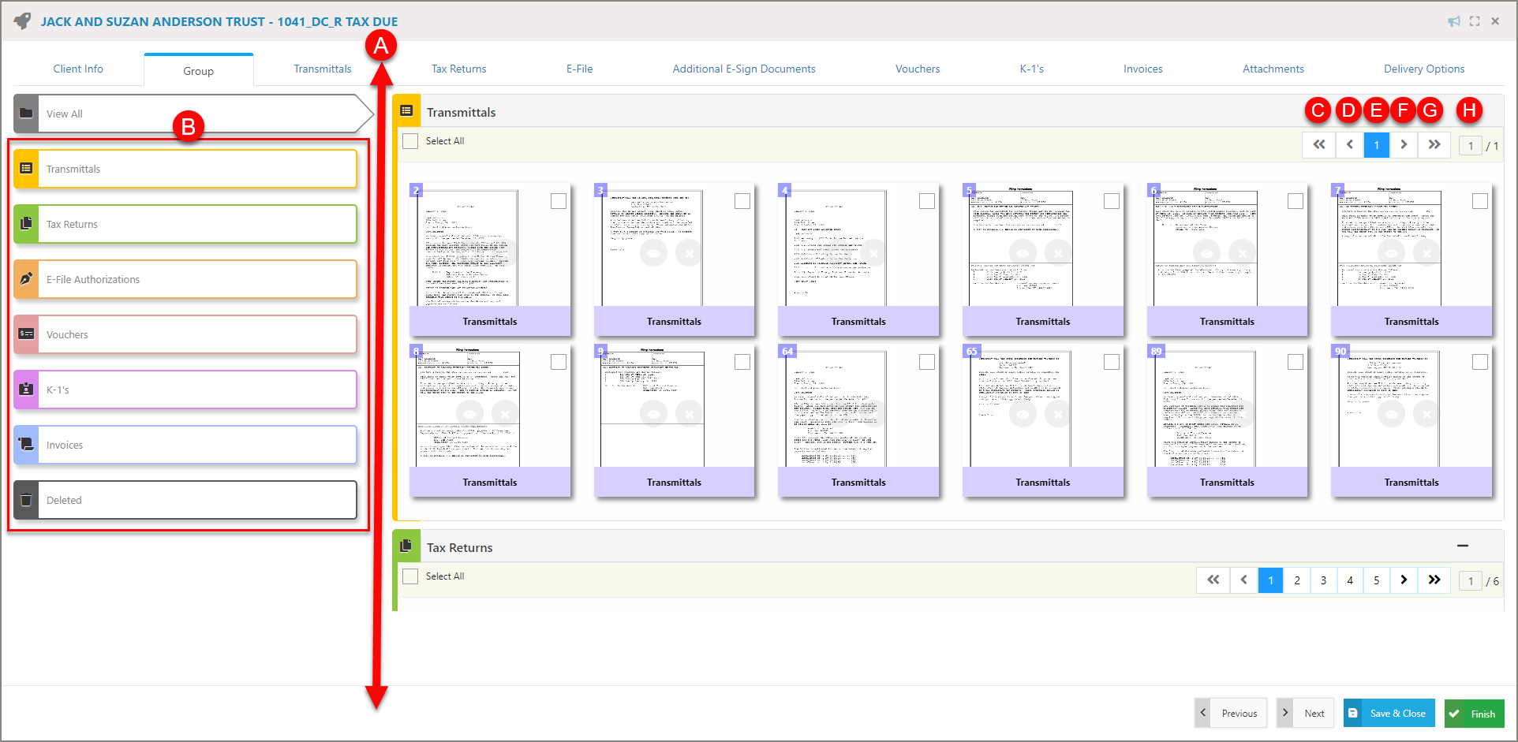Tick the checkbox on page 2 thumbnail
1518x742 pixels.
click(559, 201)
